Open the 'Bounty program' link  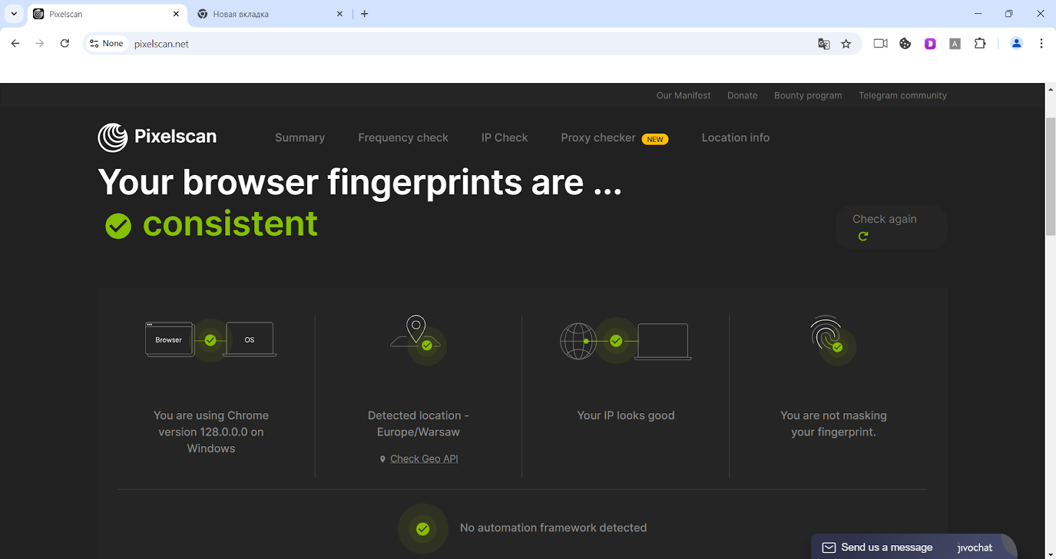pyautogui.click(x=808, y=96)
